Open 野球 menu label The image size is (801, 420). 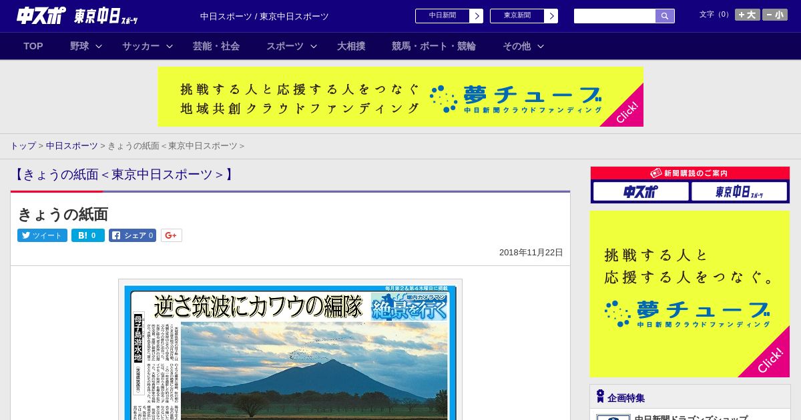pos(79,46)
